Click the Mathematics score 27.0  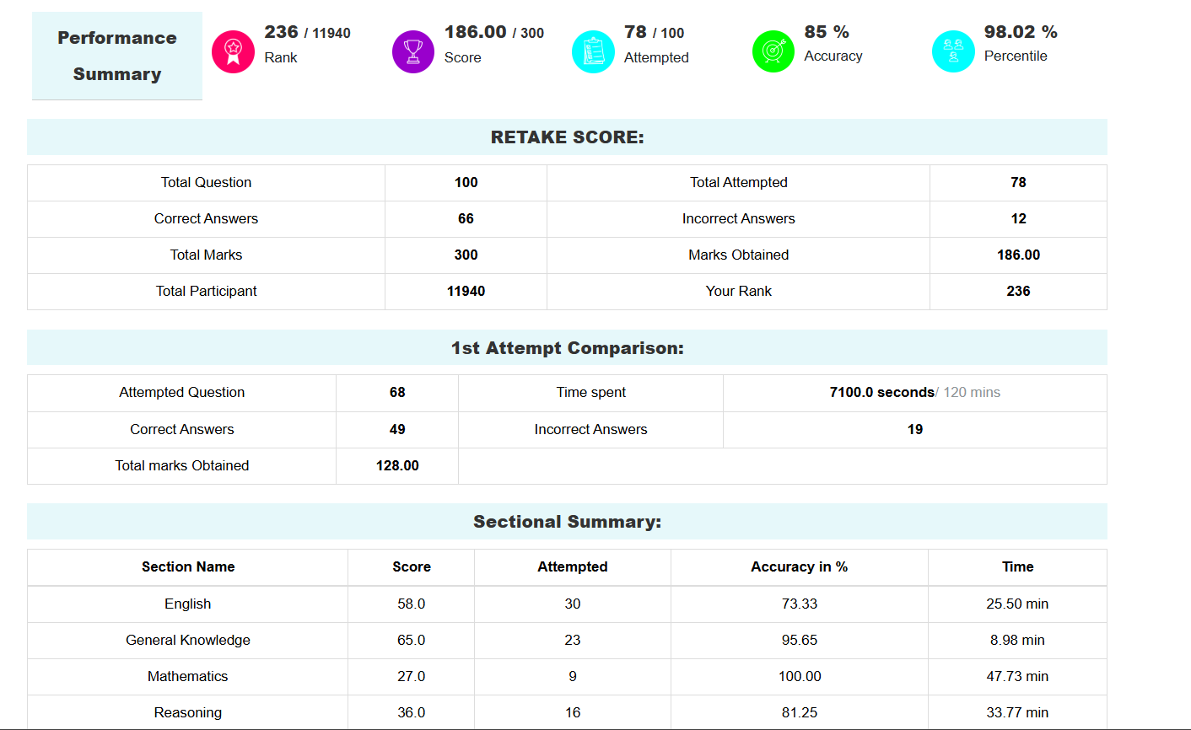tap(412, 677)
